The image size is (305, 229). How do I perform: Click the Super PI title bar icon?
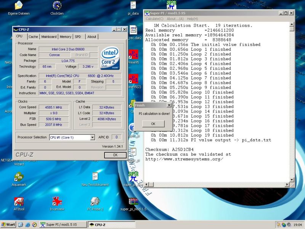pyautogui.click(x=147, y=13)
